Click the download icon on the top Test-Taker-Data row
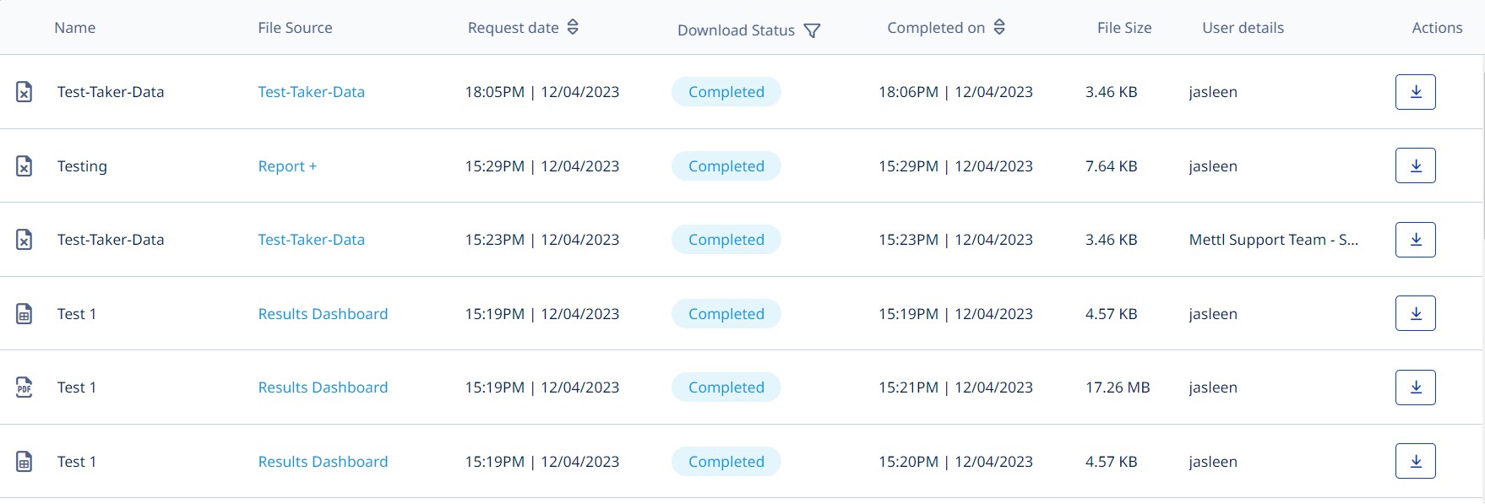This screenshot has width=1485, height=504. [x=1415, y=92]
